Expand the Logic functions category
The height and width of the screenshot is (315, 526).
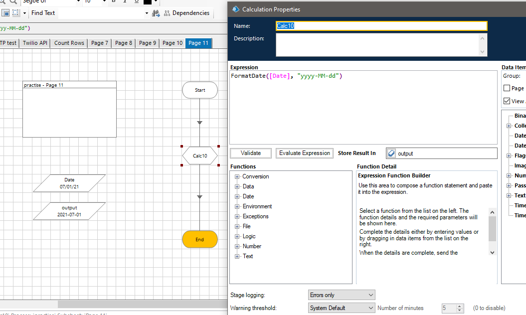tap(237, 236)
